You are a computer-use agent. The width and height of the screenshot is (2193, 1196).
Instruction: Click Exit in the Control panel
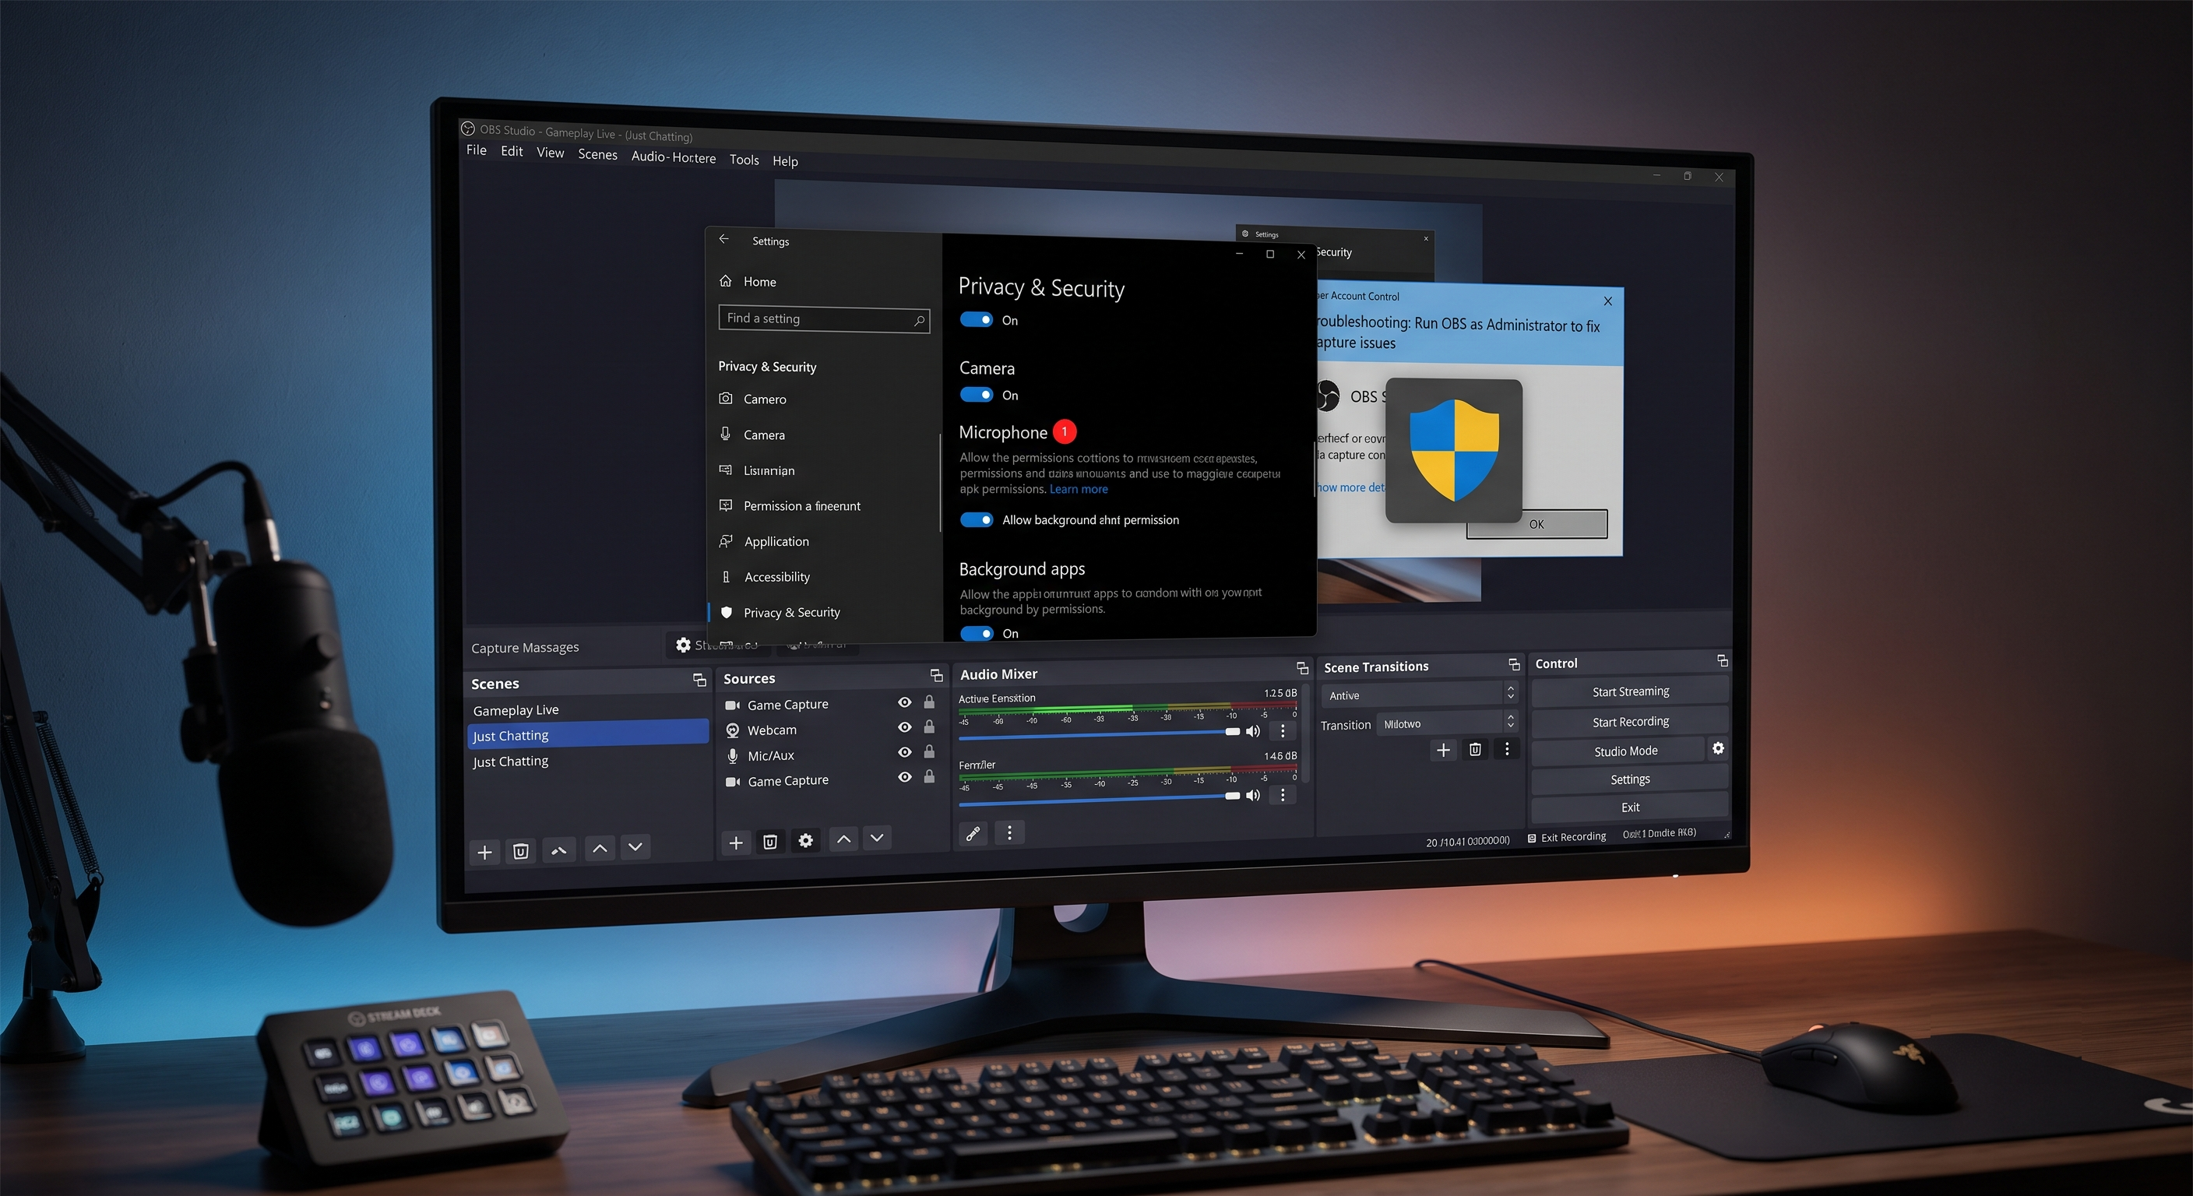click(1630, 807)
